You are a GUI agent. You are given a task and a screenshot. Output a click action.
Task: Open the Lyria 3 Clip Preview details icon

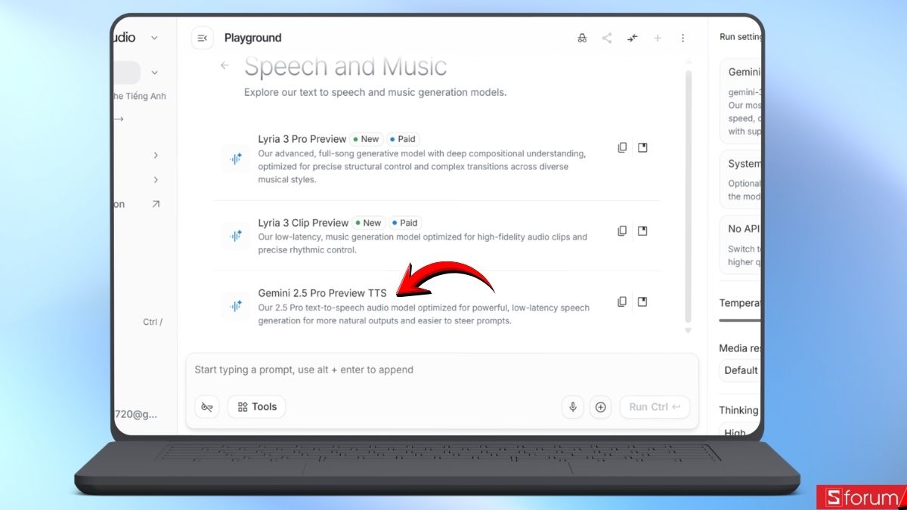click(642, 230)
